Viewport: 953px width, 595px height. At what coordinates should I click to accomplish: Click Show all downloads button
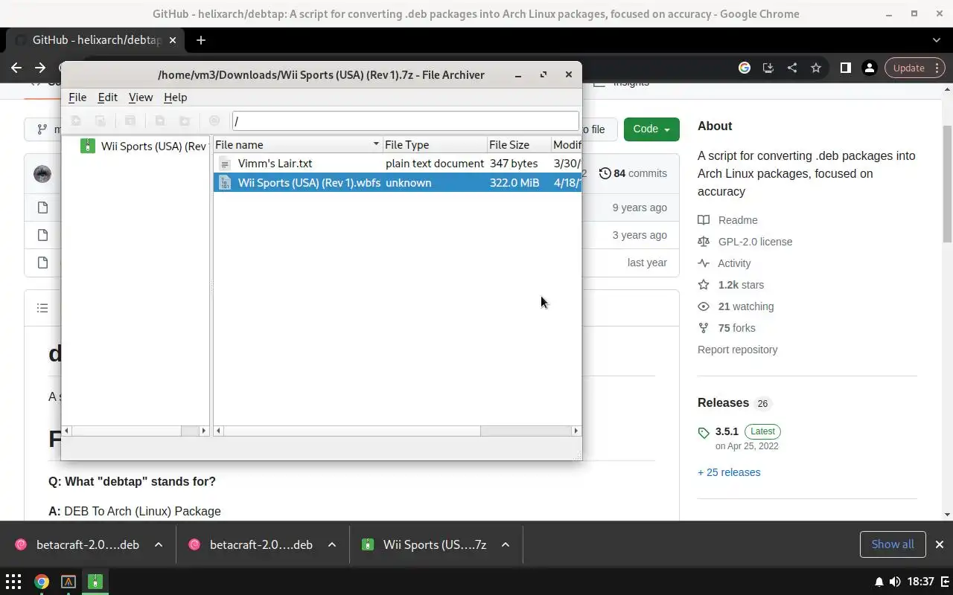click(x=893, y=544)
